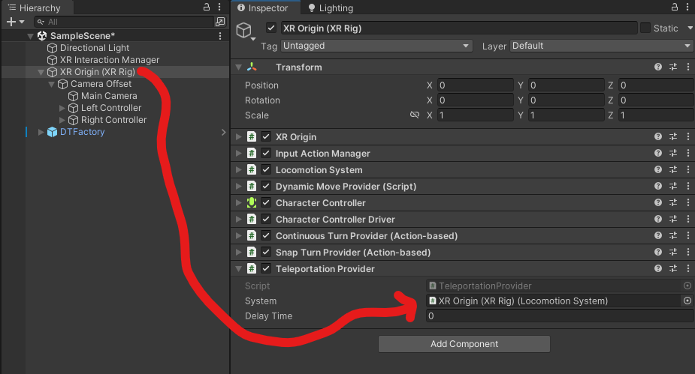Click the Hierarchy search field

tap(124, 22)
